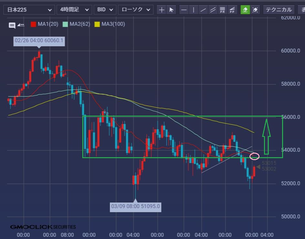Open the 日本225 symbol dropdown
The width and height of the screenshot is (305, 239).
click(x=29, y=10)
